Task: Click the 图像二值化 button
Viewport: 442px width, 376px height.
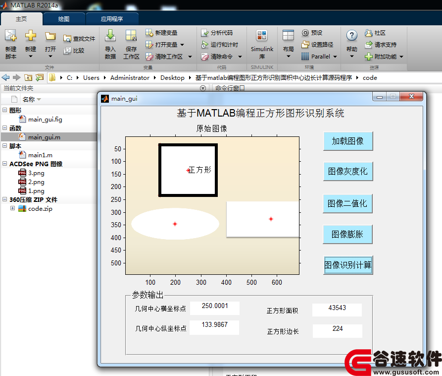Action: coord(347,203)
